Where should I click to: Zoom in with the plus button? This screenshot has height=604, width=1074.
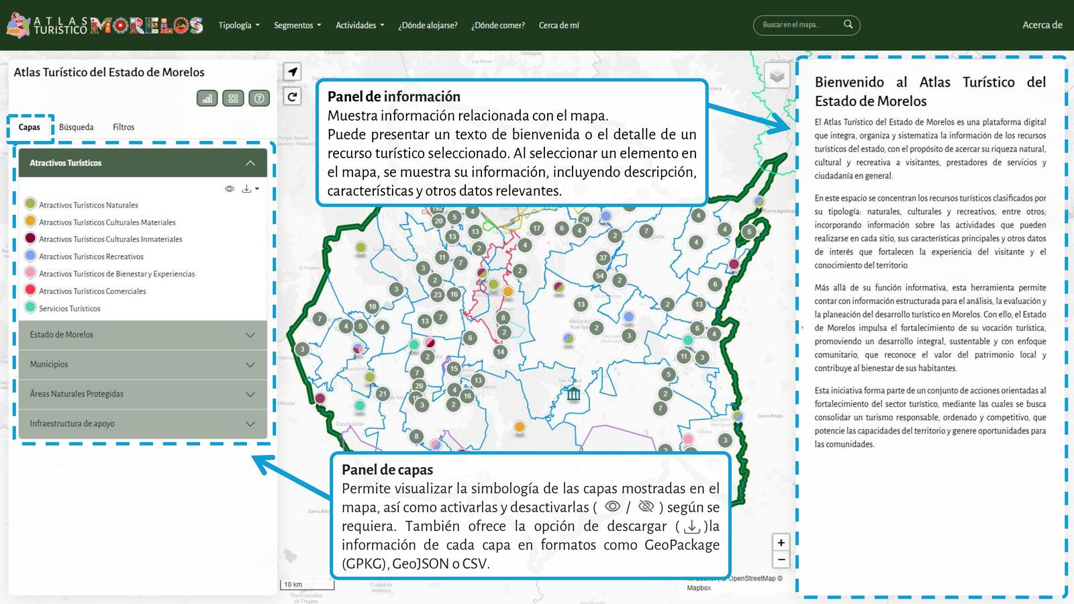coord(781,542)
